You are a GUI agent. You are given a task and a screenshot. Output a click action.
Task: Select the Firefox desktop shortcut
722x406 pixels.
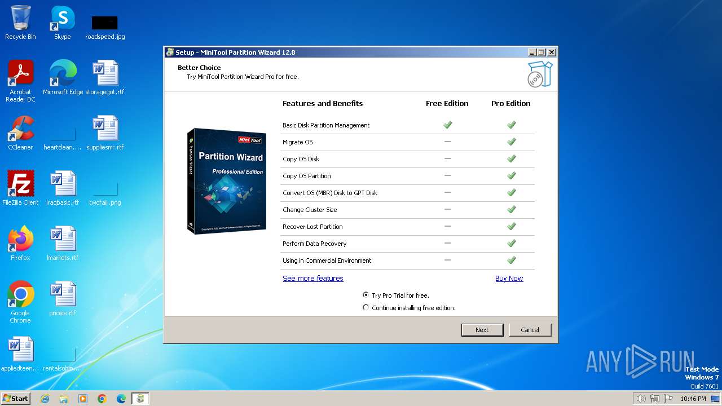point(20,243)
